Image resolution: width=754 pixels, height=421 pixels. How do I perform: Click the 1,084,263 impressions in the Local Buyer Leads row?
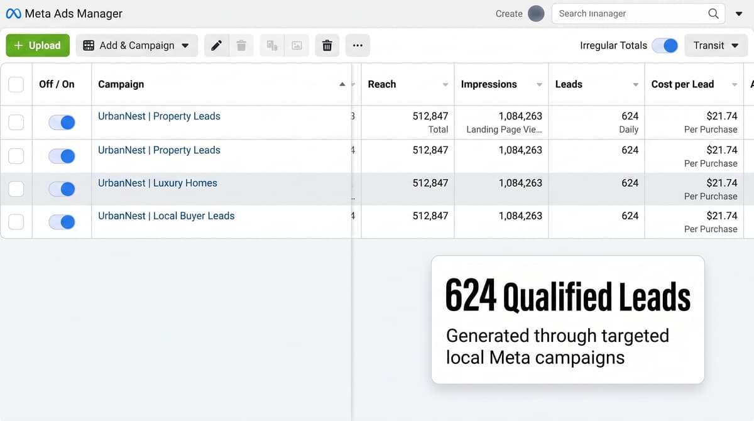520,216
